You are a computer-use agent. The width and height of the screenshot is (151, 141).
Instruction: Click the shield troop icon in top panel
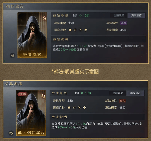(x=70, y=30)
